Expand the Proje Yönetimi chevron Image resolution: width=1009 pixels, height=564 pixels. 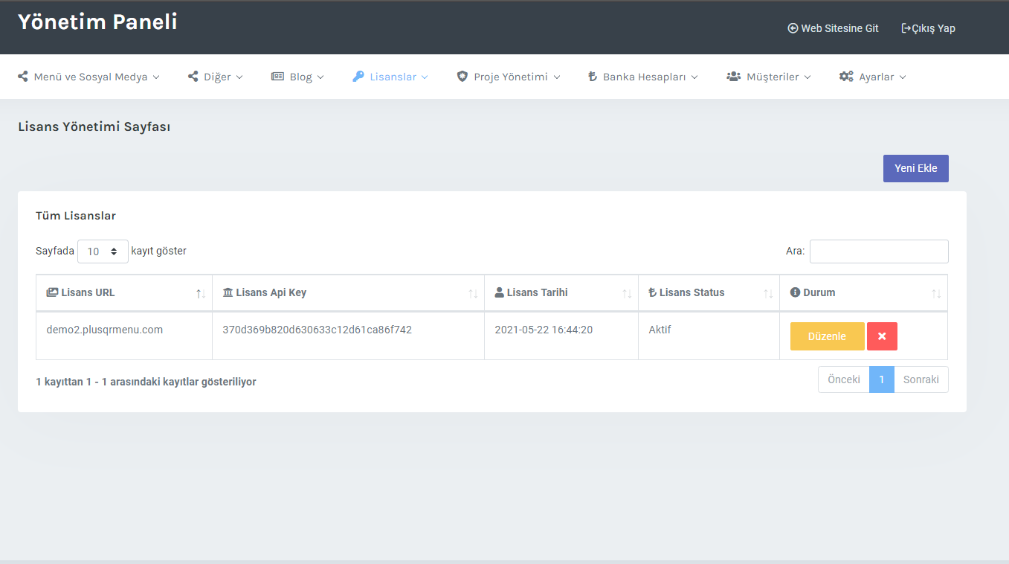pyautogui.click(x=556, y=77)
